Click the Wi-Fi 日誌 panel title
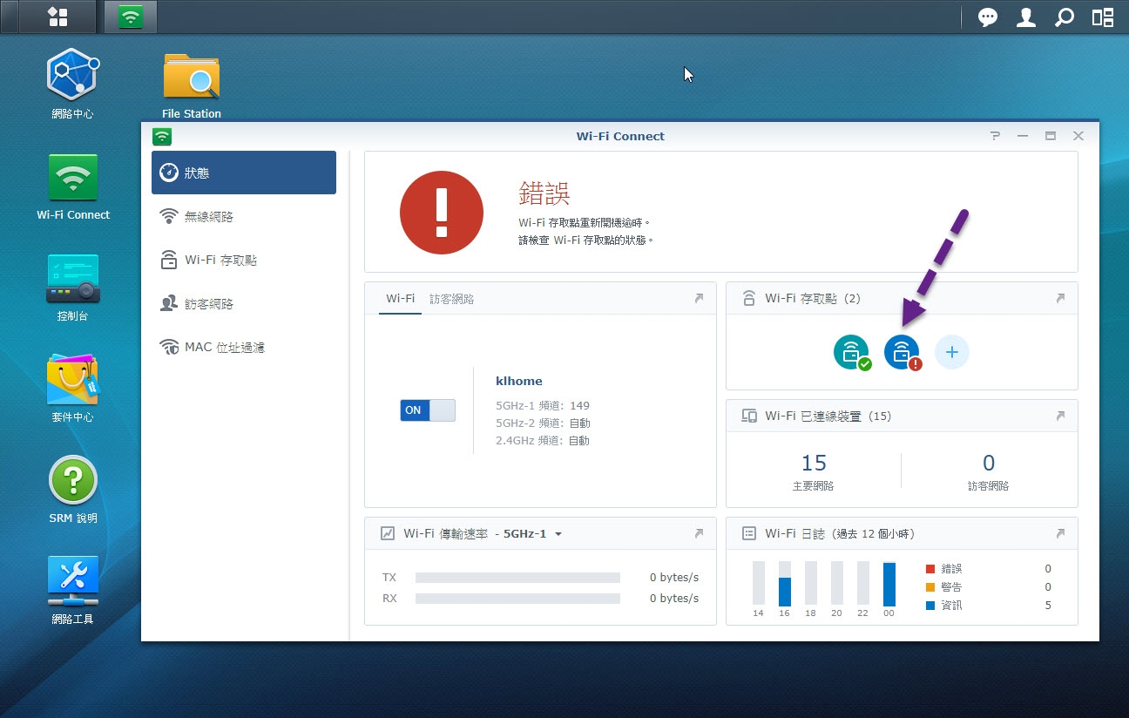The image size is (1129, 718). [x=840, y=533]
